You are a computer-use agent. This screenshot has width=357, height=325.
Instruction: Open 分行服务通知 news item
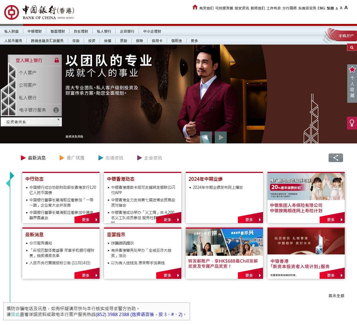(x=41, y=243)
